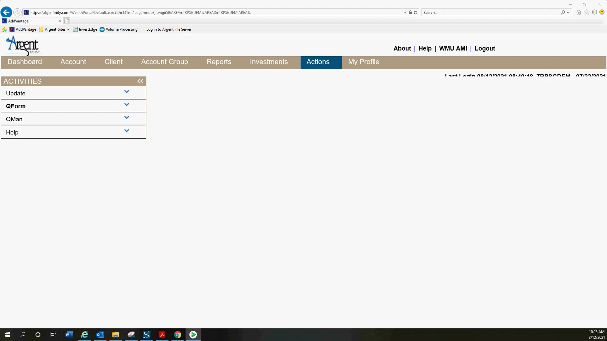Viewport: 607px width, 341px height.
Task: Click the lock security icon in address bar
Action: click(410, 12)
